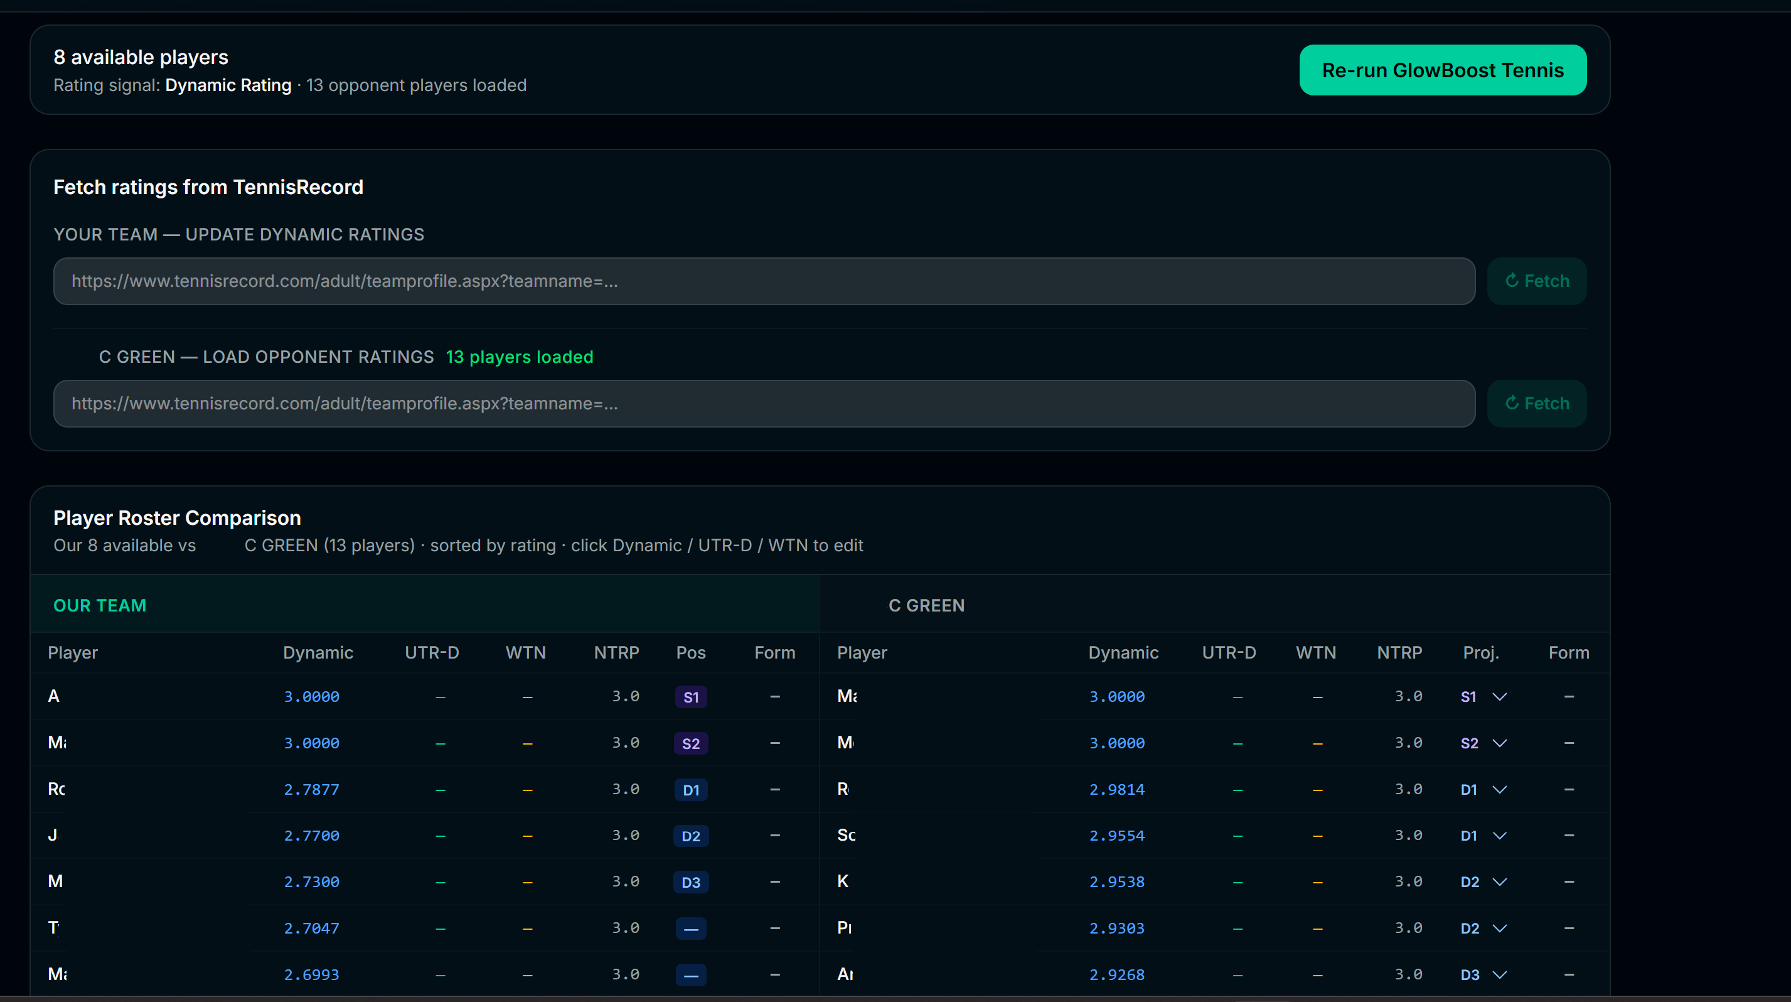Fetch your team's dynamic ratings
Viewport: 1791px width, 1002px height.
point(1537,281)
